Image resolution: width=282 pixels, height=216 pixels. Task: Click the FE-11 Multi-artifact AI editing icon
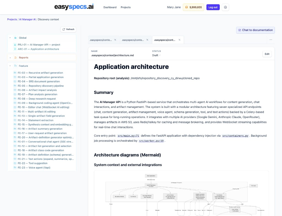[15, 111]
